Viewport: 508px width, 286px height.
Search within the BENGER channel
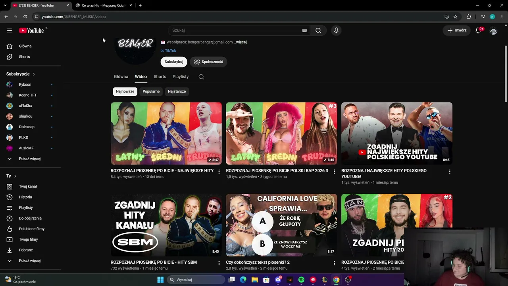201,77
